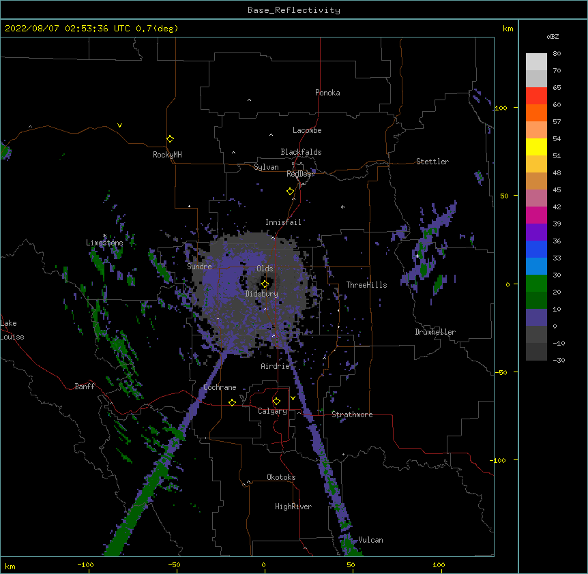The width and height of the screenshot is (588, 574).
Task: Click the 80 value on dBZ legend
Action: pos(557,54)
